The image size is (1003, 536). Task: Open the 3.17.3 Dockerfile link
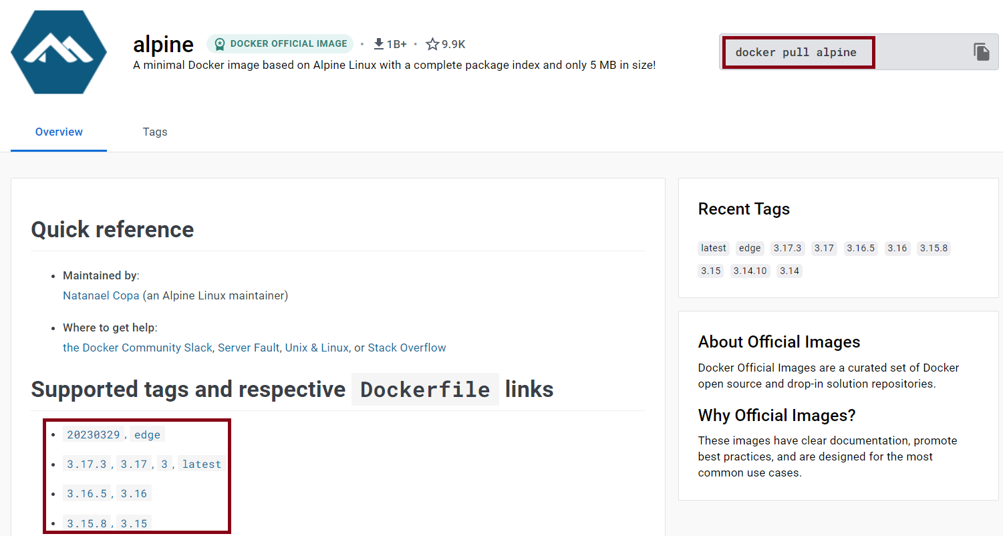coord(87,463)
